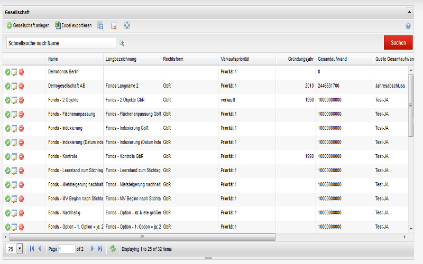The image size is (423, 264).
Task: Sort by the Gründungsjahr column header
Action: click(296, 59)
